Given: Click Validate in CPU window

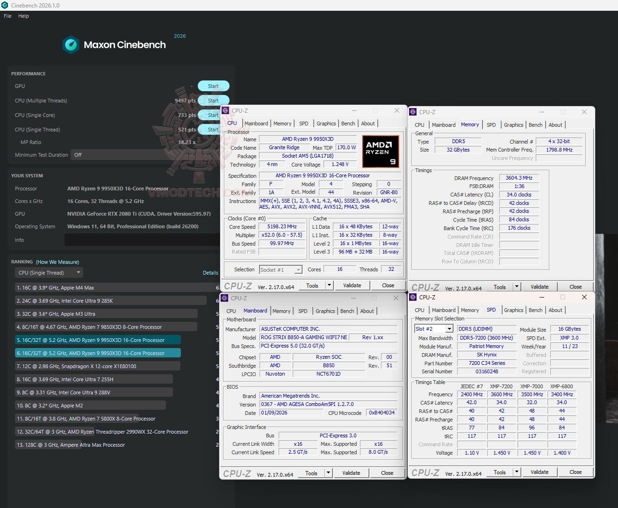Looking at the screenshot, I should (x=352, y=285).
